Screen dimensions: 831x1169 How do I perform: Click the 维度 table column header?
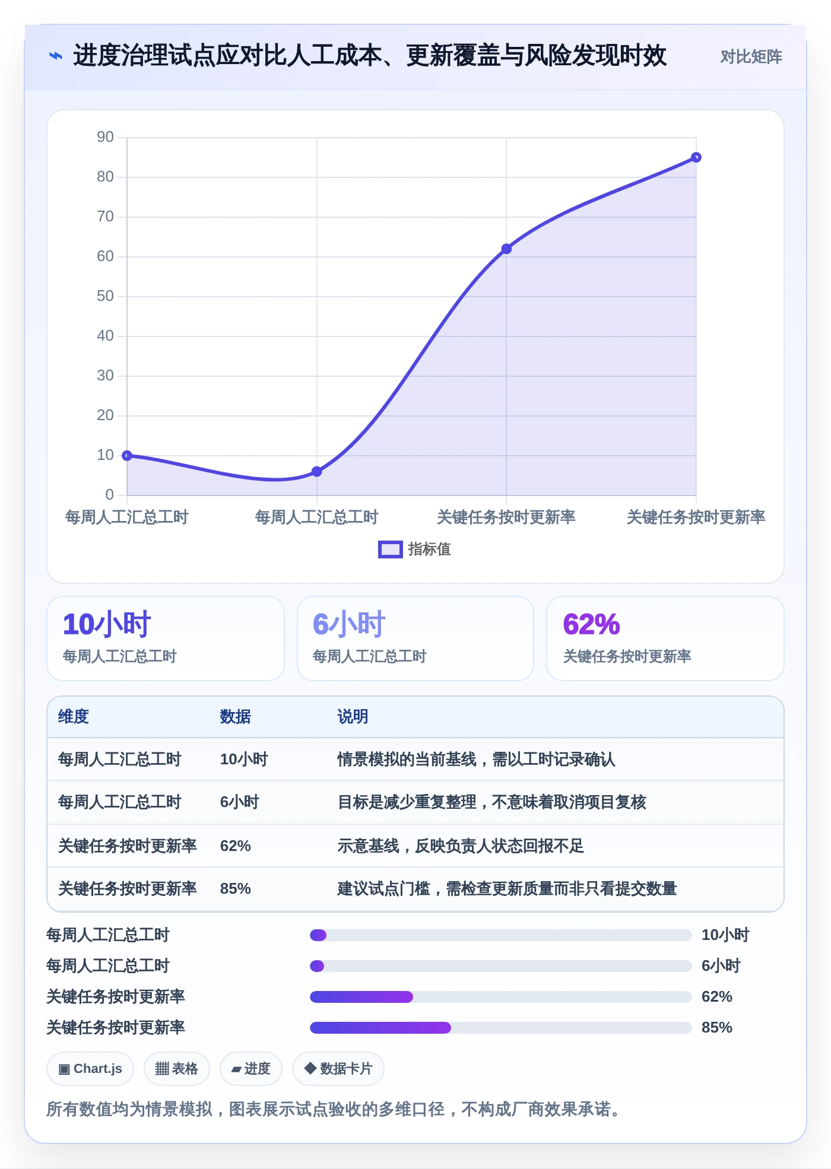coord(74,717)
